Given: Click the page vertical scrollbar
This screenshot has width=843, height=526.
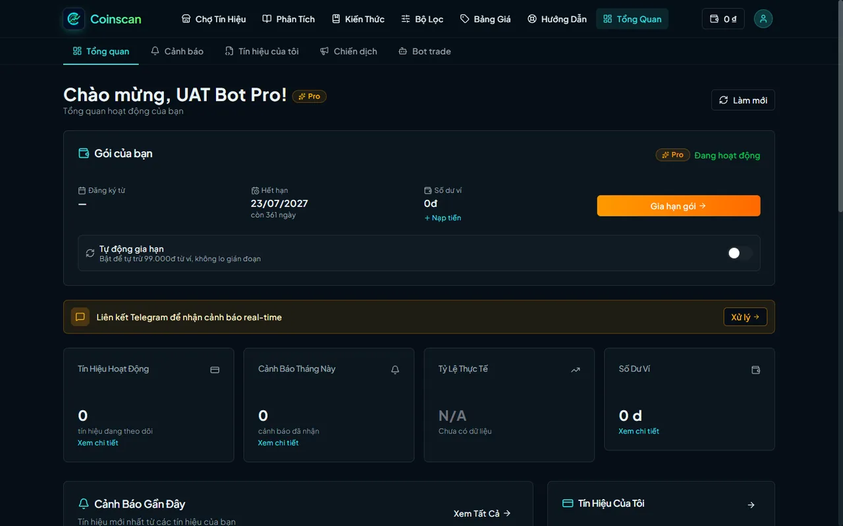Looking at the screenshot, I should pyautogui.click(x=840, y=107).
